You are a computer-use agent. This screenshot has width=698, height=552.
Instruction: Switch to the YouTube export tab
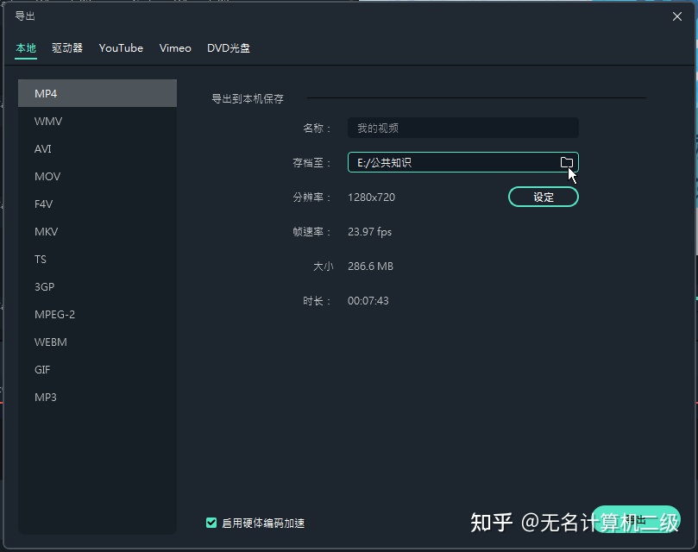121,48
